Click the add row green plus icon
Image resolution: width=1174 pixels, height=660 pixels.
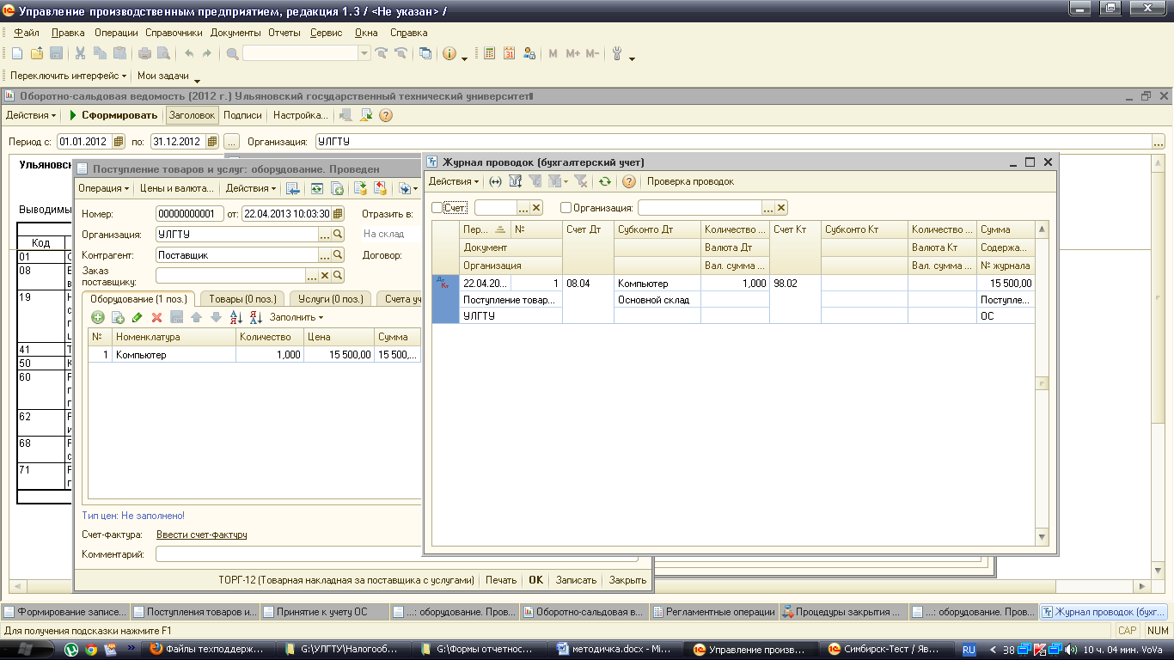coord(98,317)
